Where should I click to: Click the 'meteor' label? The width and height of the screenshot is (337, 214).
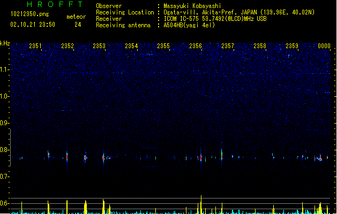(76, 17)
